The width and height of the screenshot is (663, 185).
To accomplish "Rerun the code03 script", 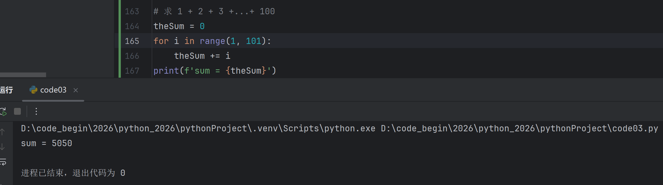I will (3, 111).
